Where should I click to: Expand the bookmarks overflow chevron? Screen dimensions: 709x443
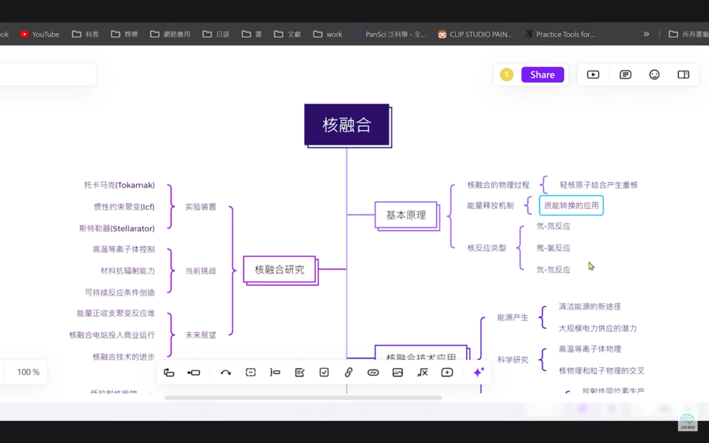tap(646, 34)
